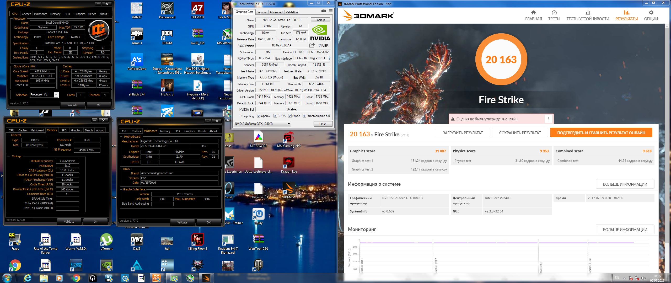Open the Bench tab in top CPU-Z window
Image resolution: width=671 pixels, height=283 pixels.
click(x=92, y=14)
